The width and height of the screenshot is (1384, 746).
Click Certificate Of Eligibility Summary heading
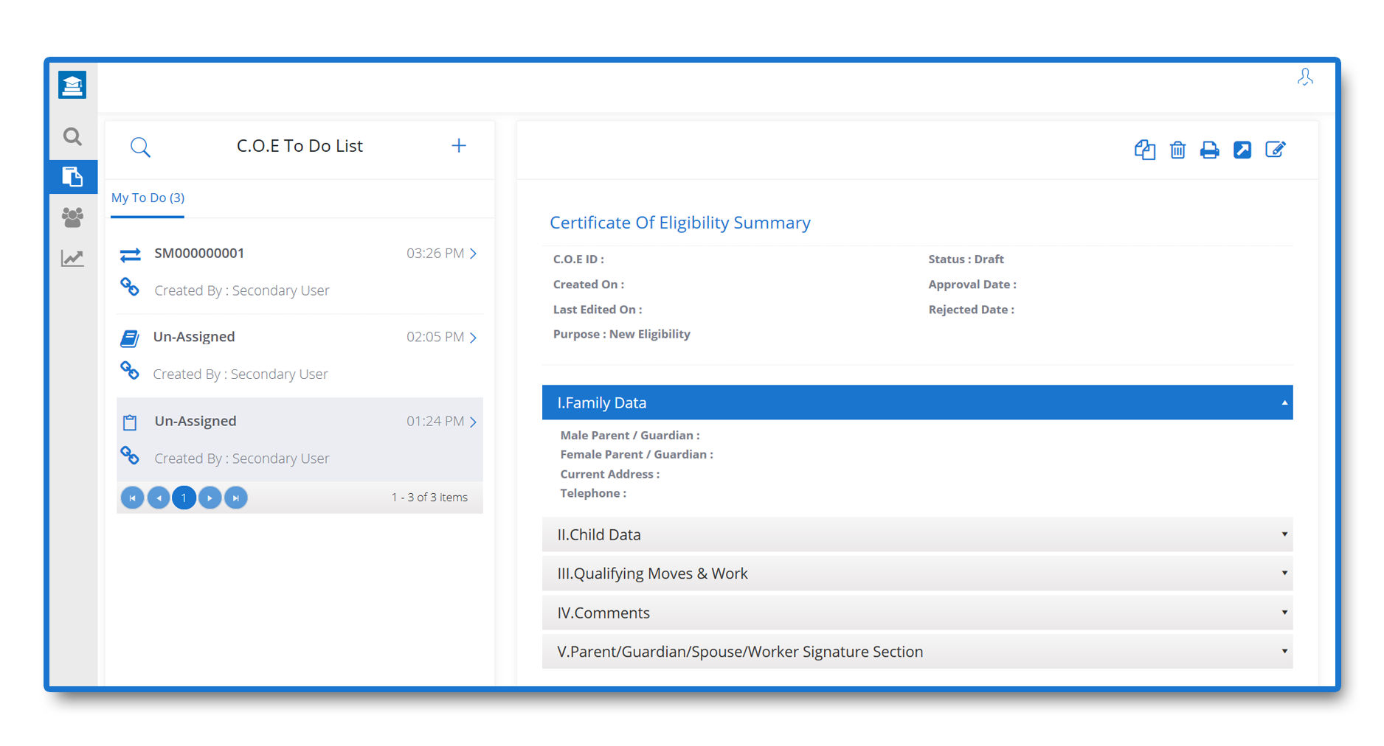[680, 223]
